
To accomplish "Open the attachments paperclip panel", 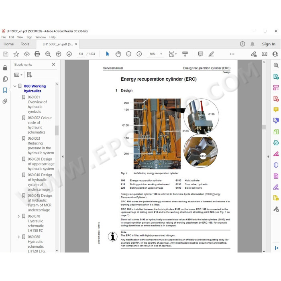I will pyautogui.click(x=5, y=101).
